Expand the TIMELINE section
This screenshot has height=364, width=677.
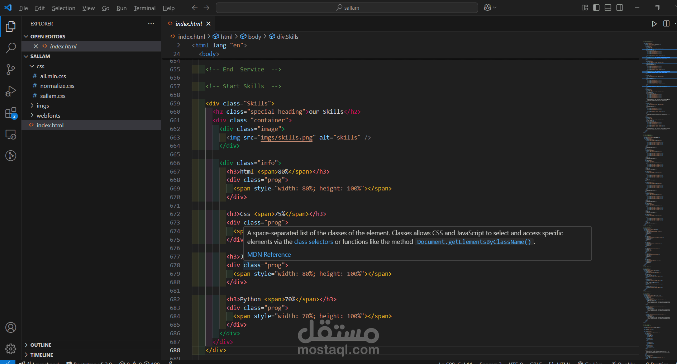tap(26, 355)
